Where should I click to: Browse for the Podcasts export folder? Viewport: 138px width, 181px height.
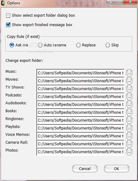[129, 96]
